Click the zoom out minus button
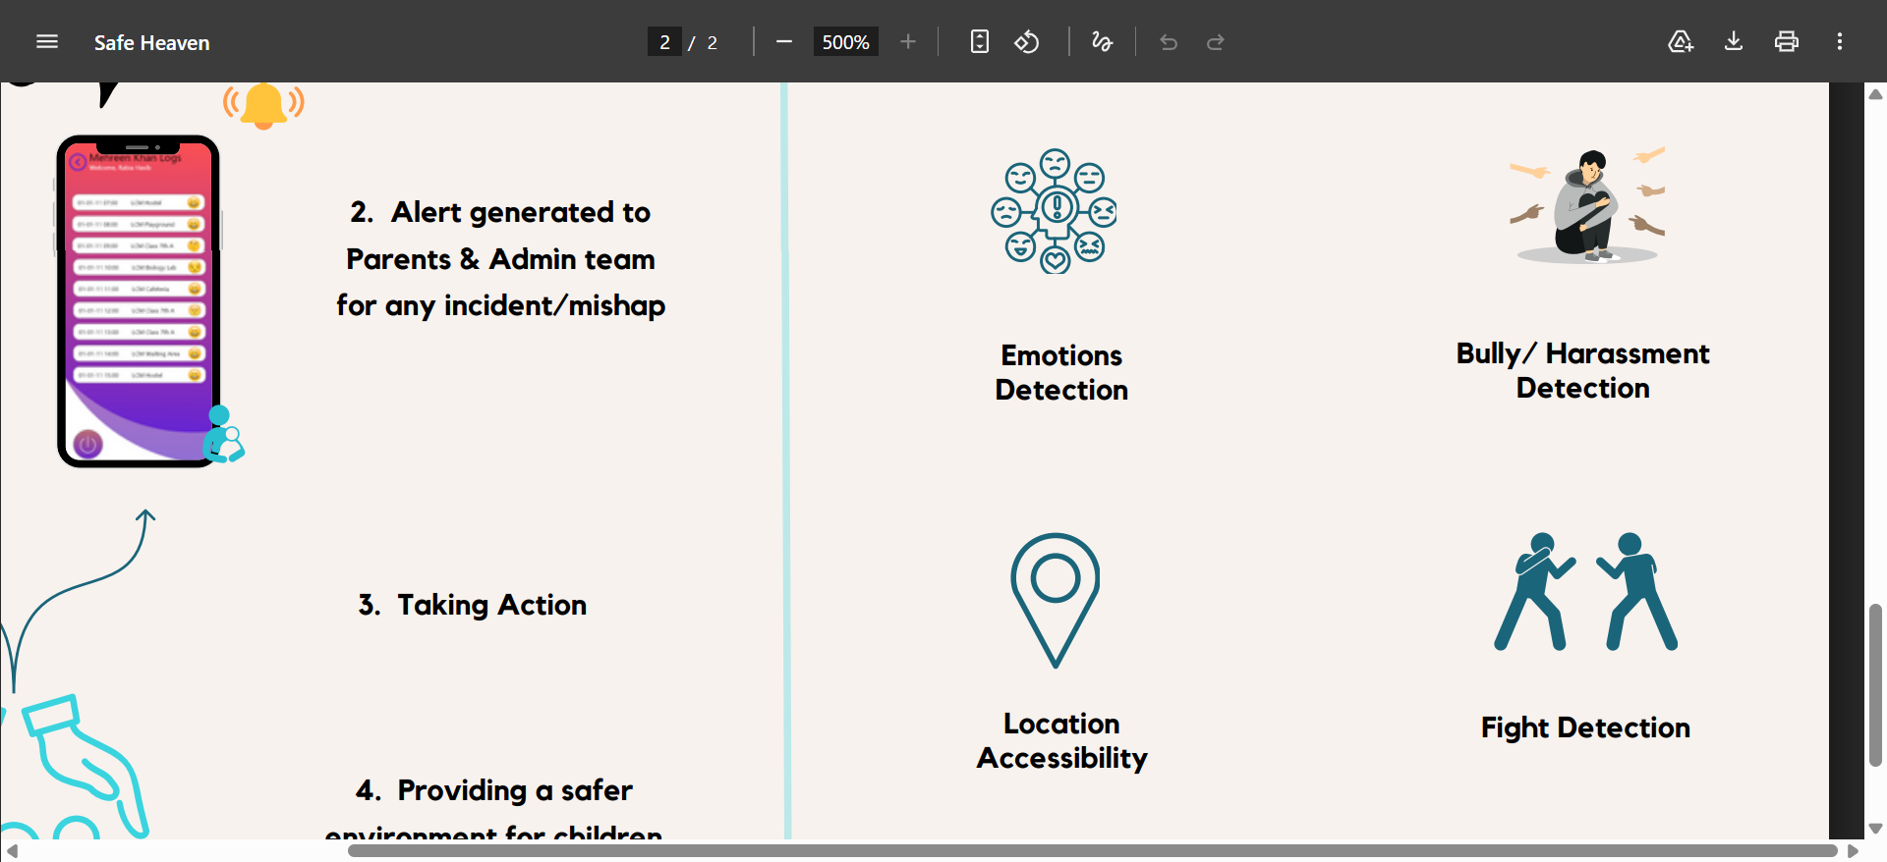This screenshot has height=862, width=1887. [x=783, y=42]
